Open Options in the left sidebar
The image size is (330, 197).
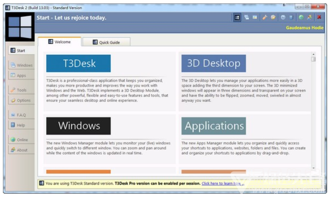(21, 100)
